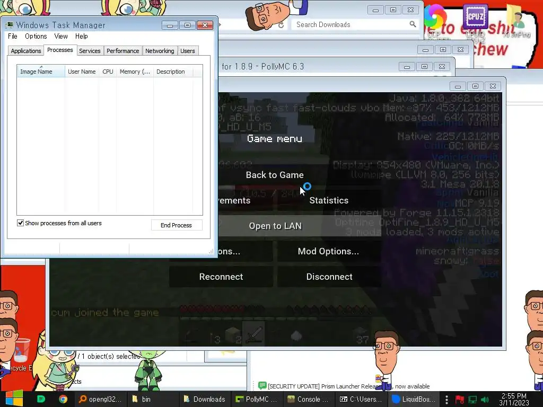
Task: Sort processes by Image Name column
Action: pos(41,72)
